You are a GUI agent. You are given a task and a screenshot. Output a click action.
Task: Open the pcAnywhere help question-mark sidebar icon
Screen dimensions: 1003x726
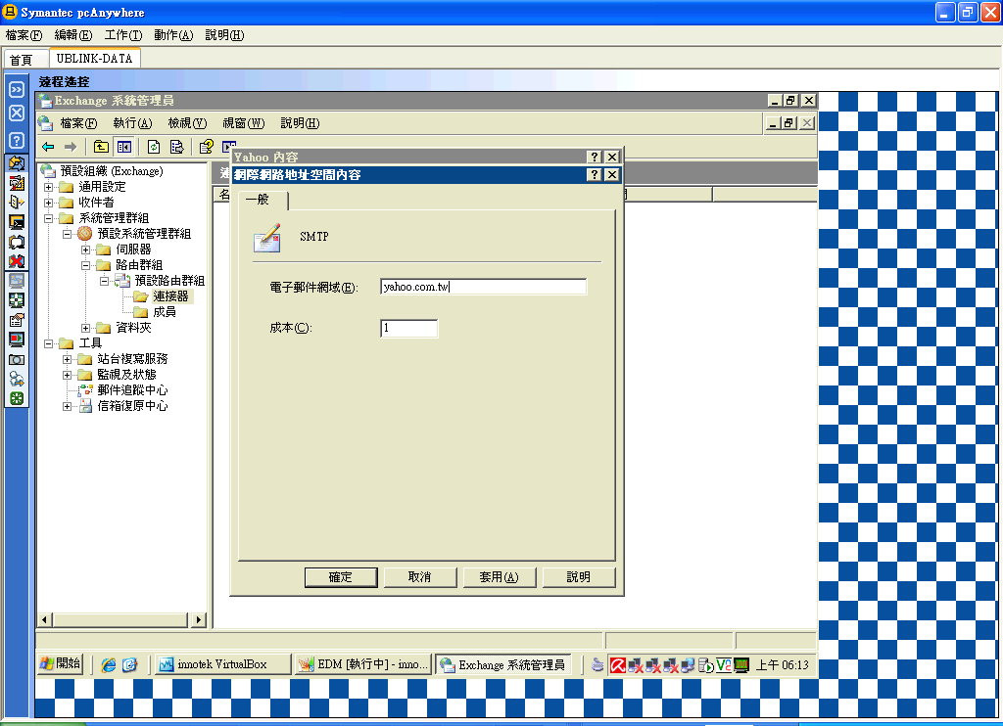click(17, 140)
